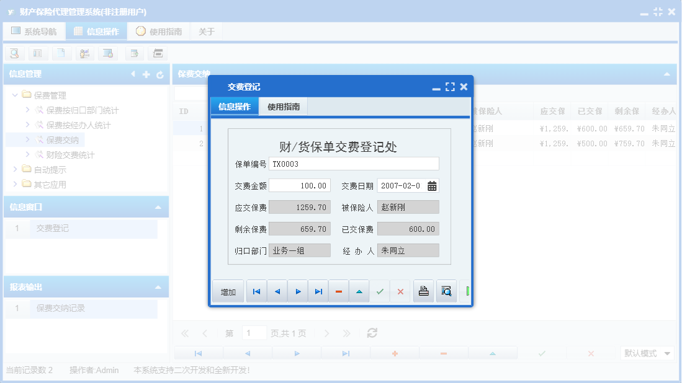Image resolution: width=682 pixels, height=383 pixels.
Task: Select the search icon on the main toolbar
Action: pos(14,53)
